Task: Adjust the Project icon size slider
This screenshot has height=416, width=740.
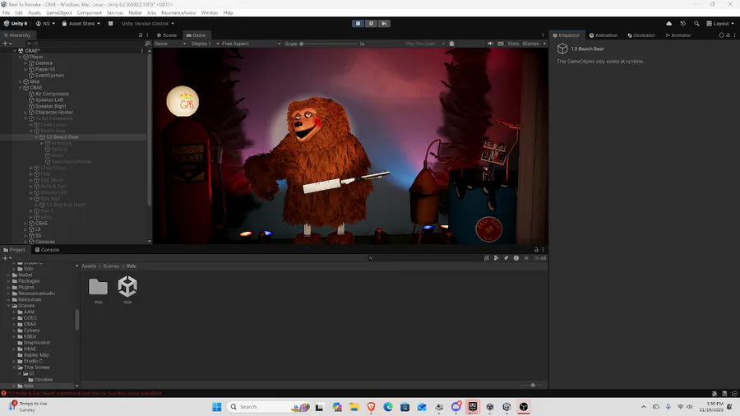Action: pos(533,386)
